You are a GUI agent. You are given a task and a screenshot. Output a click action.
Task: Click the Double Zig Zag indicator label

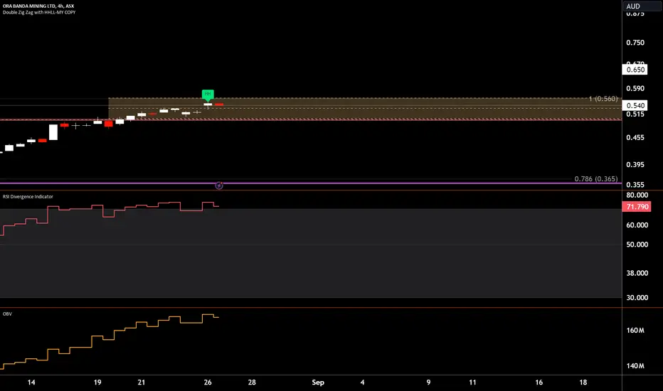(x=39, y=12)
